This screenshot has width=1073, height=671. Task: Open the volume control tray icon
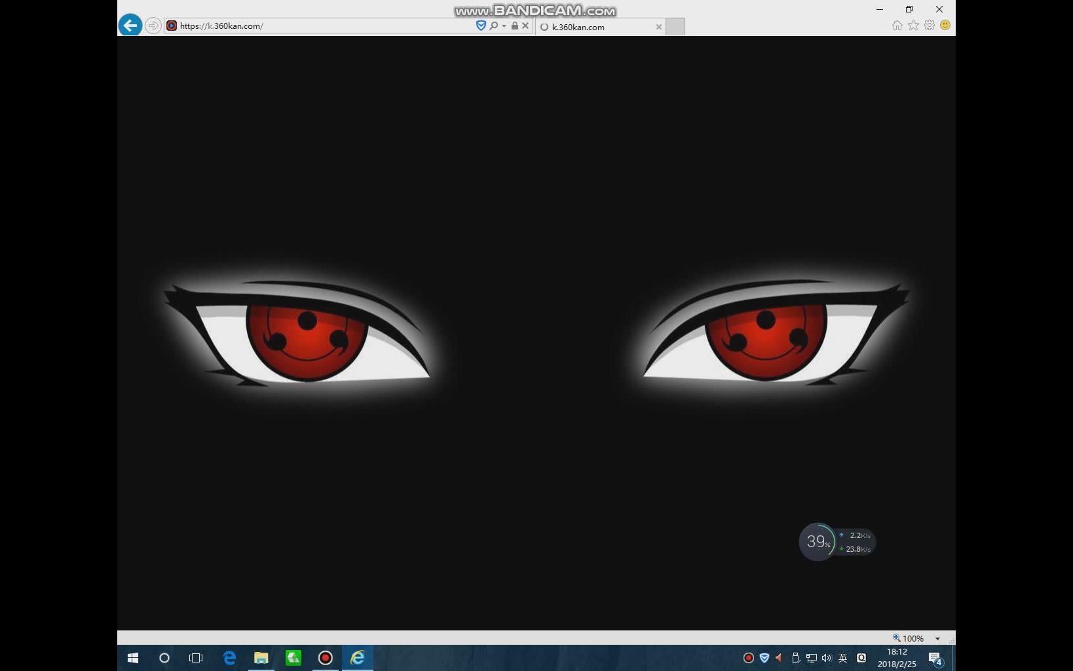[827, 658]
